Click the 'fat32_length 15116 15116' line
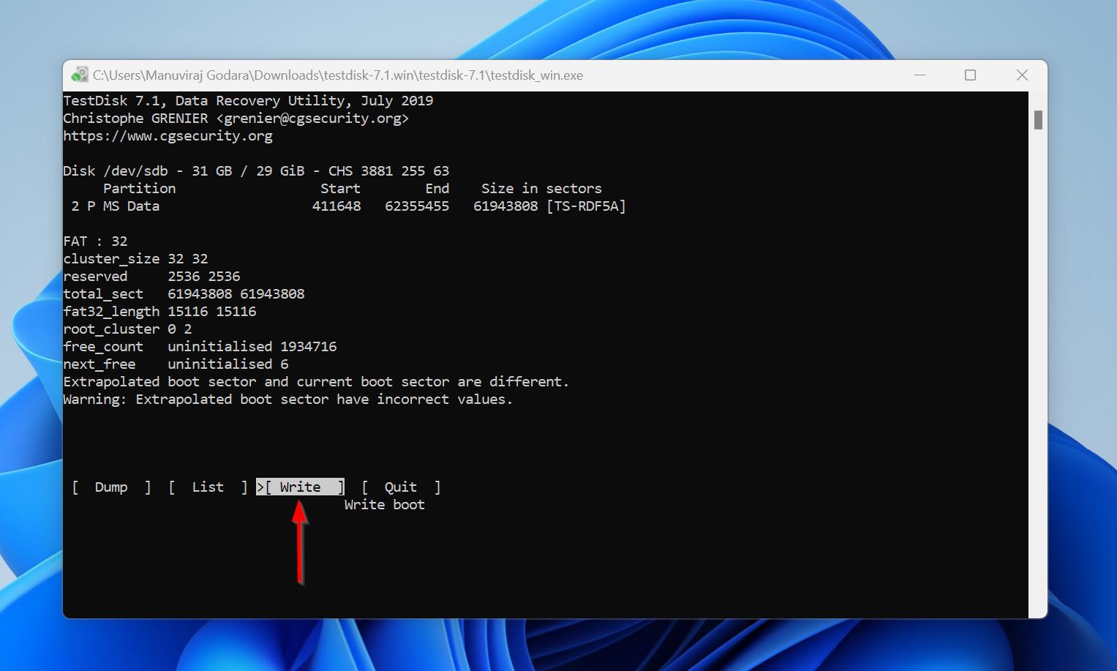The width and height of the screenshot is (1117, 671). (x=159, y=312)
